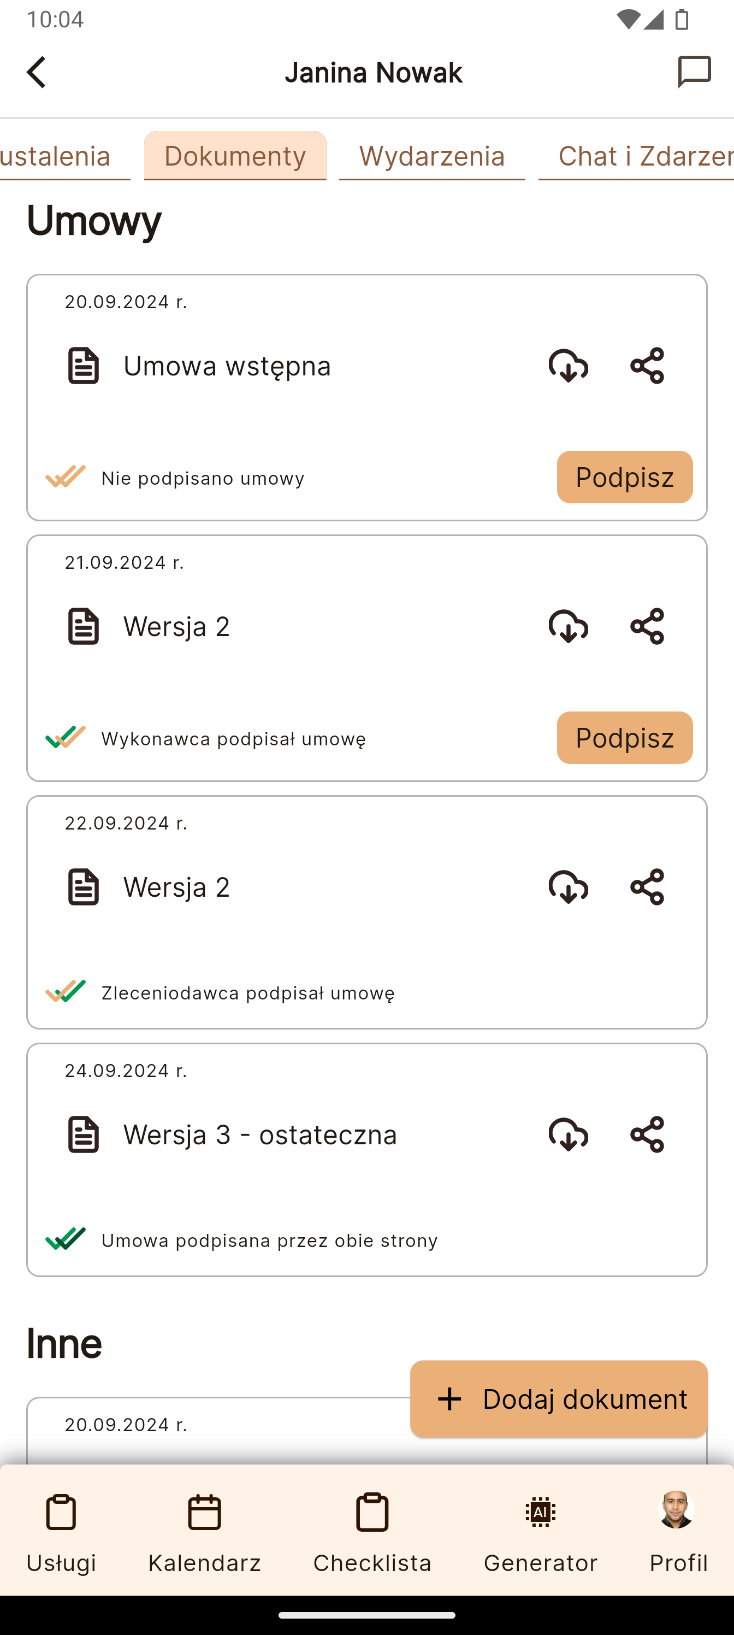734x1635 pixels.
Task: Tap the Dodaj dokument button
Action: point(558,1399)
